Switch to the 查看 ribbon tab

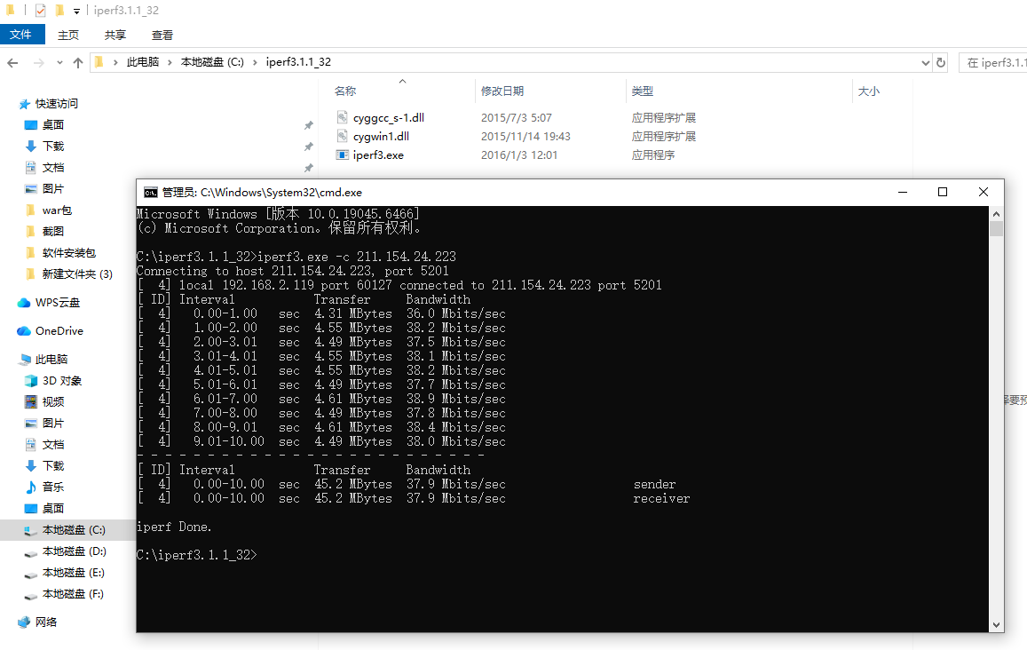coord(162,35)
